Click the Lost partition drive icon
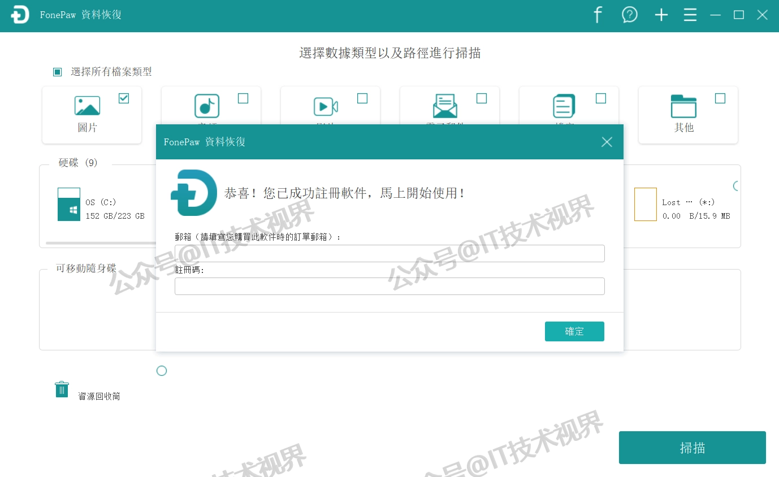779x477 pixels. point(646,204)
